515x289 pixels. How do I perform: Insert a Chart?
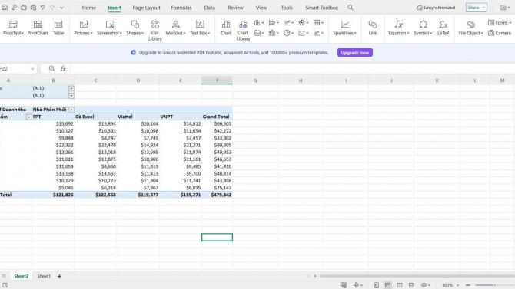click(x=226, y=28)
